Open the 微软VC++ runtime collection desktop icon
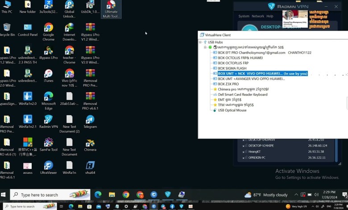Screen dimensions: 348x210 pyautogui.click(x=28, y=147)
